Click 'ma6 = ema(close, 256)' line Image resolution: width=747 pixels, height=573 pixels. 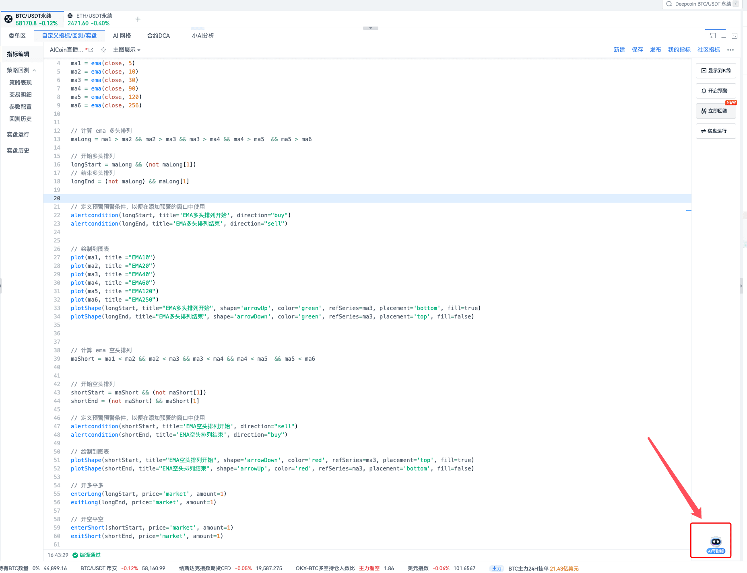click(106, 105)
